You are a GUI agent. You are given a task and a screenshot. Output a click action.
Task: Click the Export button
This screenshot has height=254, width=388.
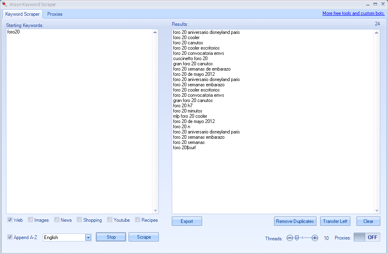[187, 221]
